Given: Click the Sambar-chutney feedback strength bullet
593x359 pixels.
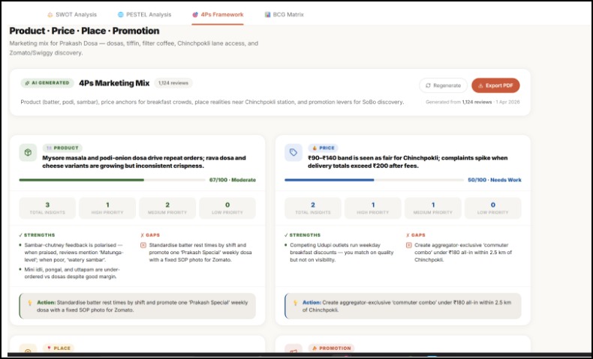Looking at the screenshot, I should tap(74, 253).
